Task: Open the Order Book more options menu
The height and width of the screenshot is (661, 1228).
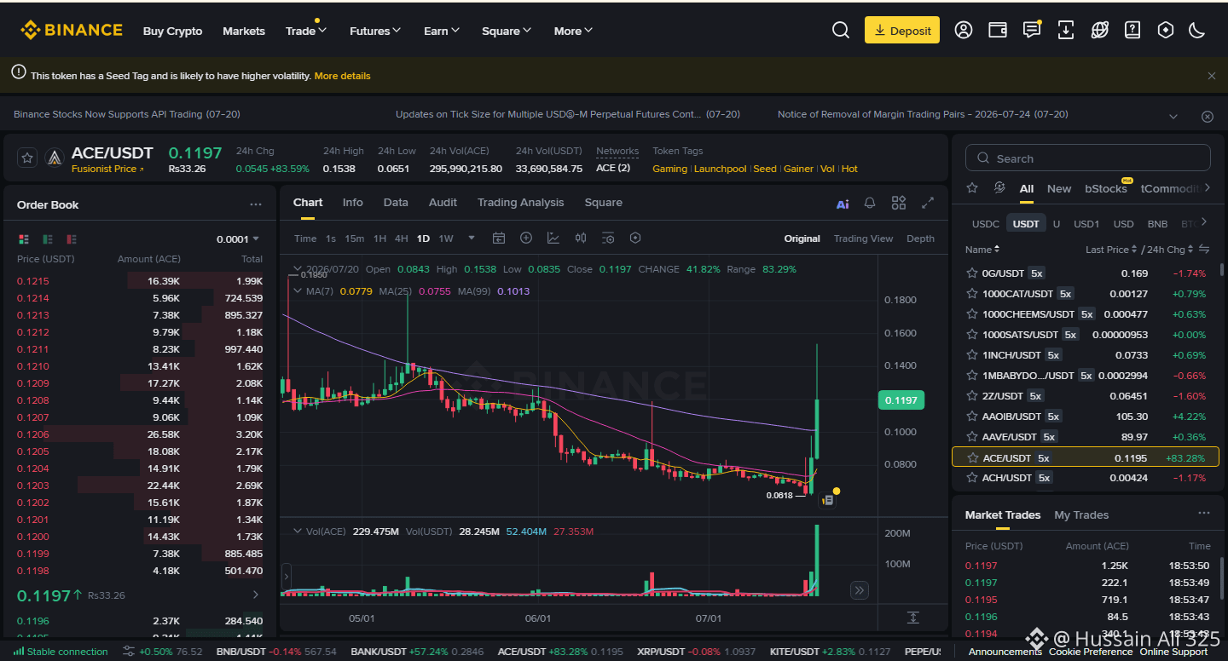Action: [x=256, y=204]
